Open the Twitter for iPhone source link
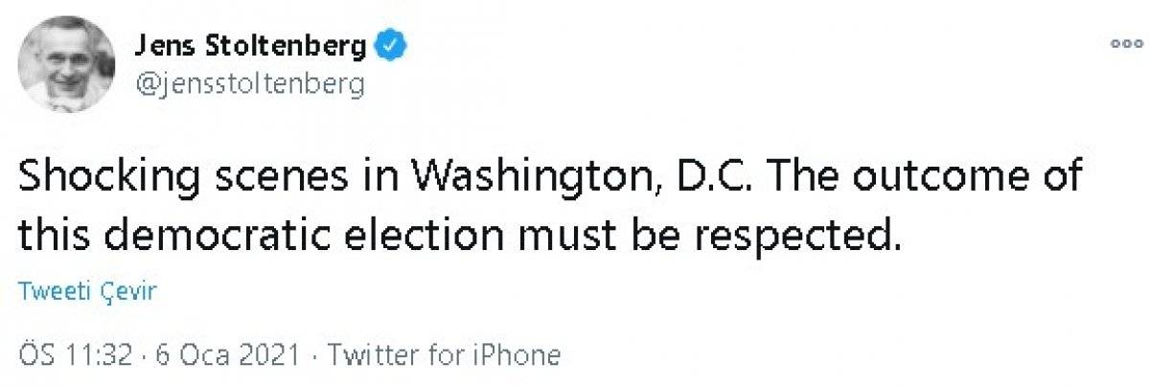The image size is (1150, 387). coord(444,355)
